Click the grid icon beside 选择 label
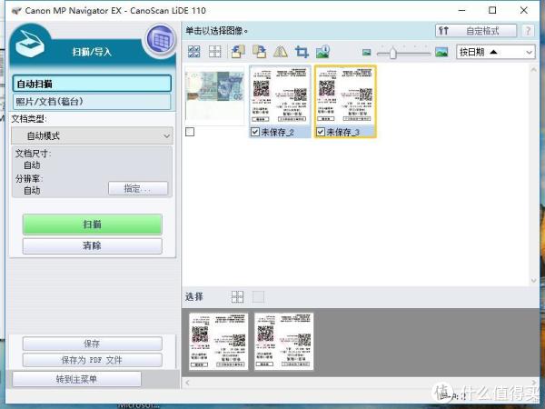Image resolution: width=545 pixels, height=409 pixels. pos(237,297)
